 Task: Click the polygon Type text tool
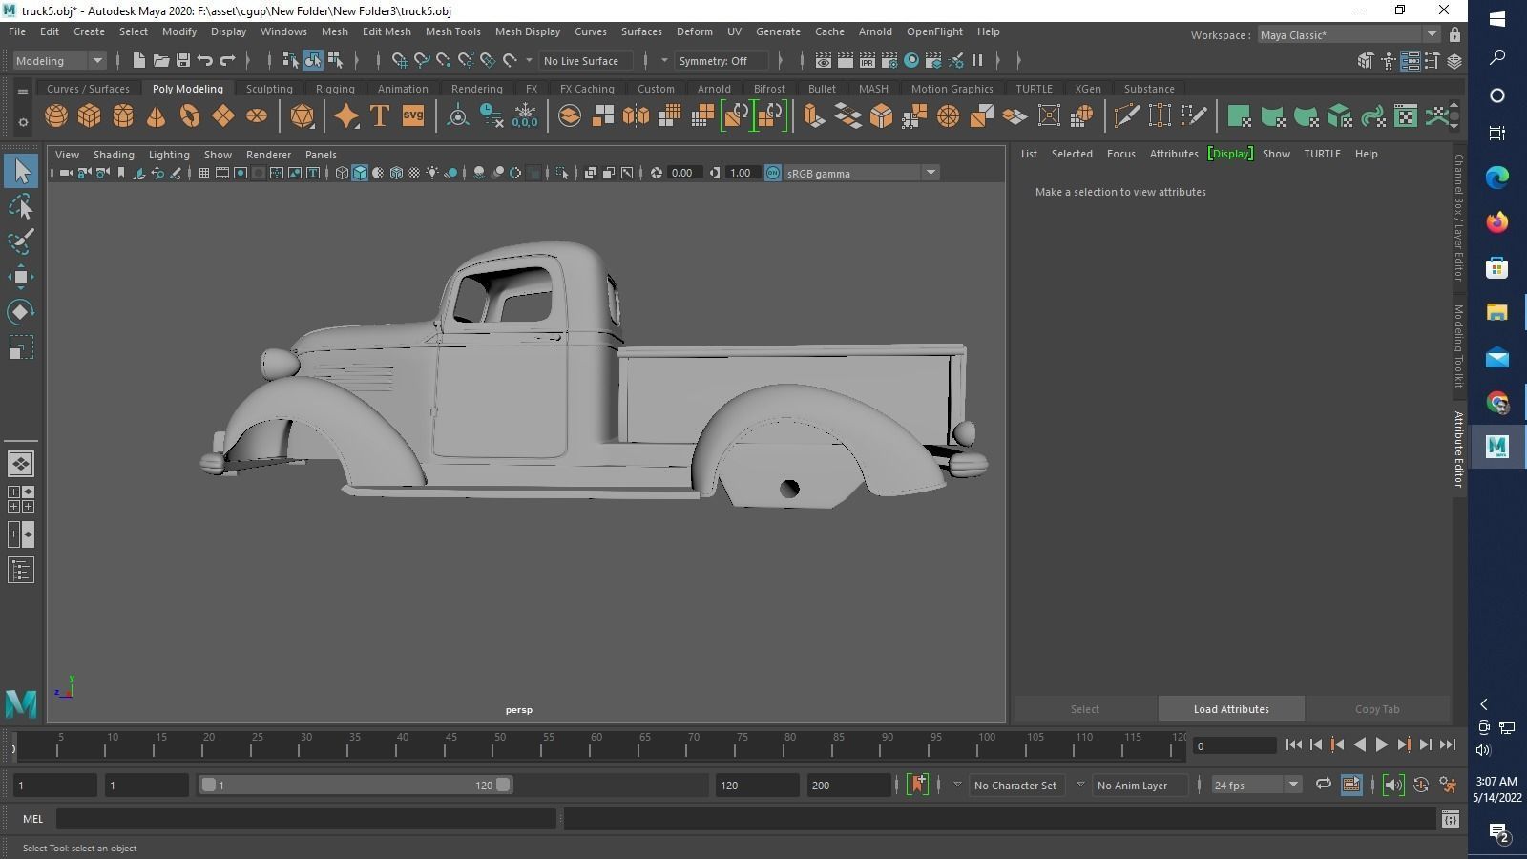379,116
